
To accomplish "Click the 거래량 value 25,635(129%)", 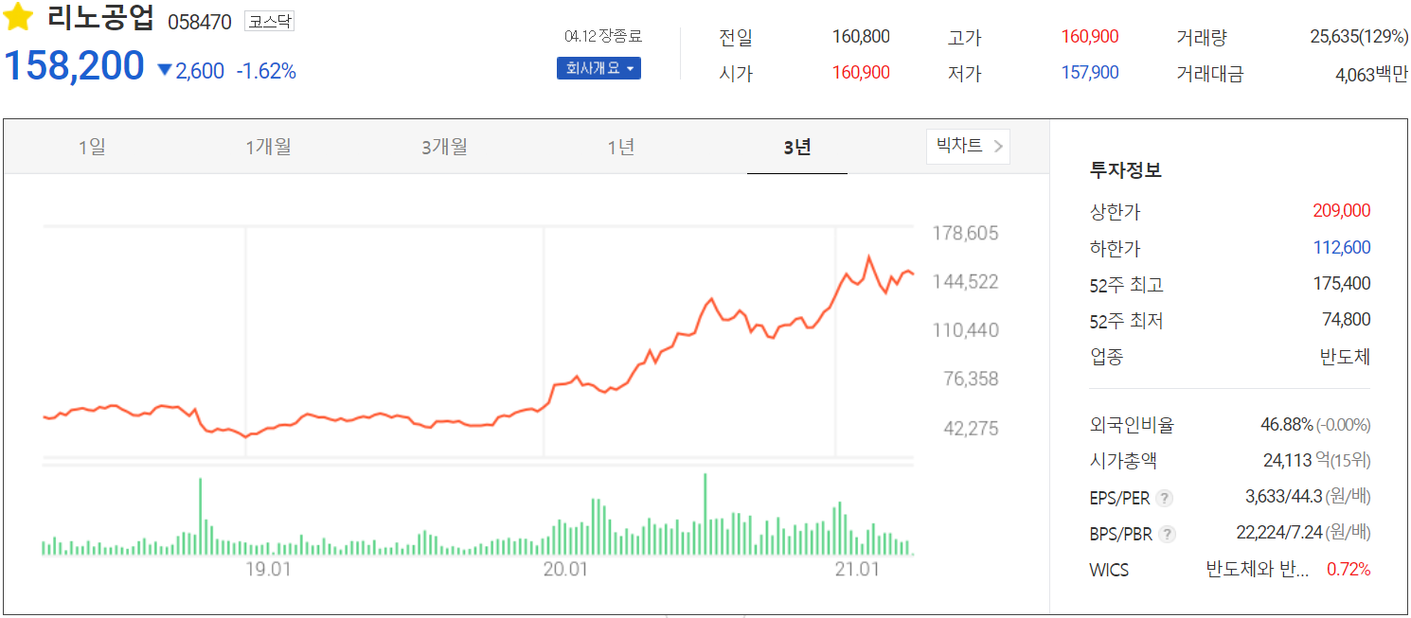I will click(1359, 37).
